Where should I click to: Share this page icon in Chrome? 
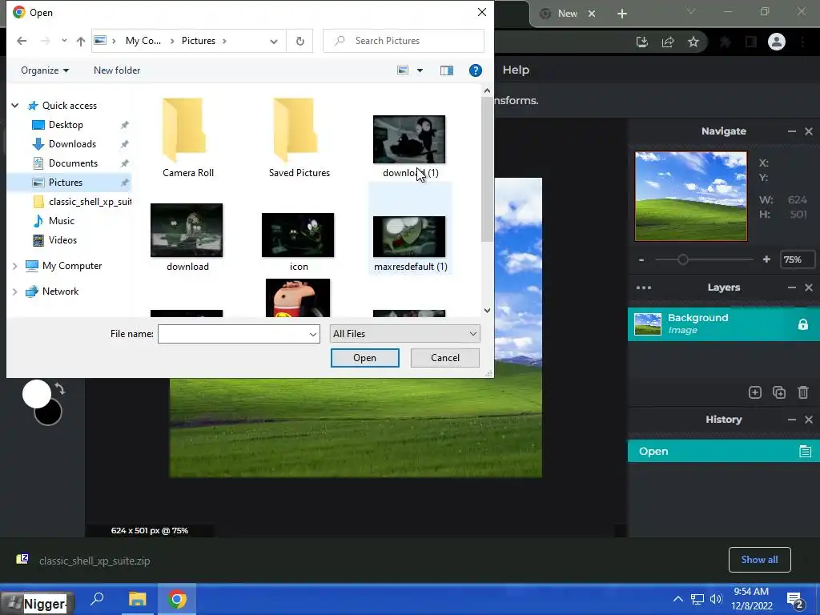pyautogui.click(x=668, y=42)
